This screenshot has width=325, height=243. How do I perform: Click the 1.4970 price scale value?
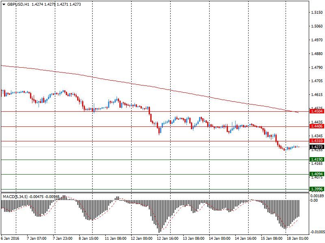tap(317, 40)
